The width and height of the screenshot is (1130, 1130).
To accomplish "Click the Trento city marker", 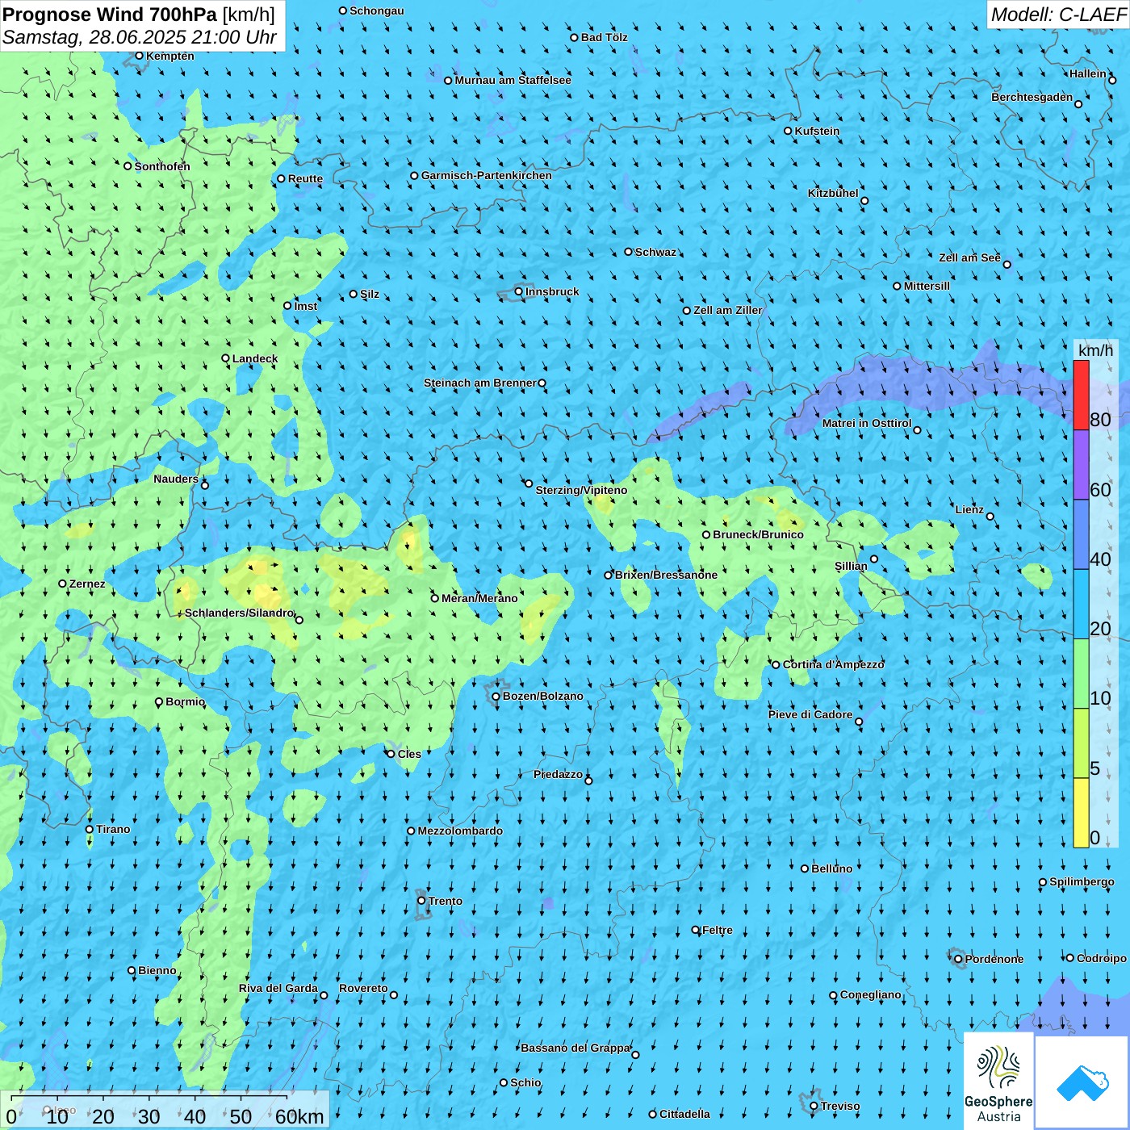I will coord(421,901).
